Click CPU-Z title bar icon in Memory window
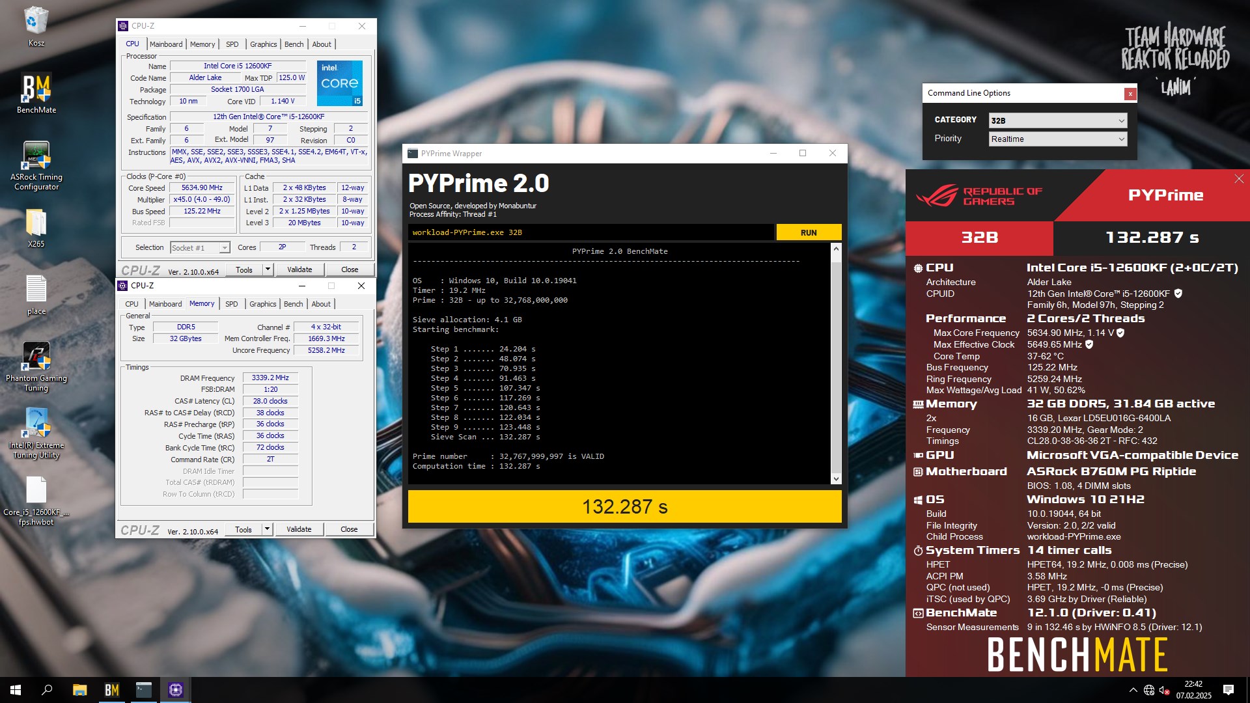The image size is (1250, 703). pyautogui.click(x=122, y=286)
